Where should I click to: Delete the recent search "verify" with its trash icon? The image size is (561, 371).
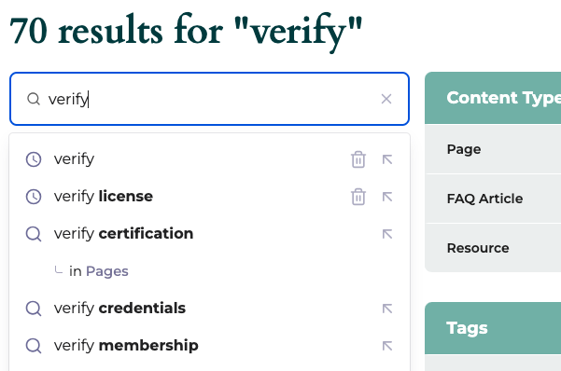358,159
